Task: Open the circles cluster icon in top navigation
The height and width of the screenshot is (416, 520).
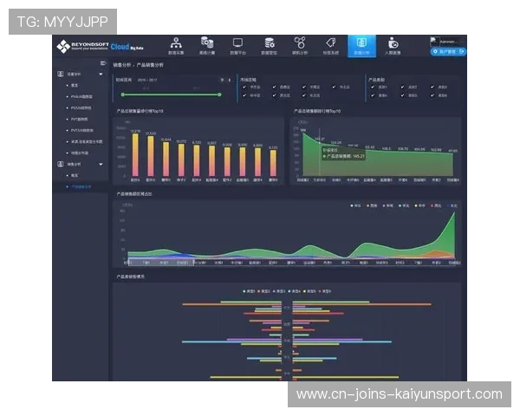Action: (x=299, y=45)
